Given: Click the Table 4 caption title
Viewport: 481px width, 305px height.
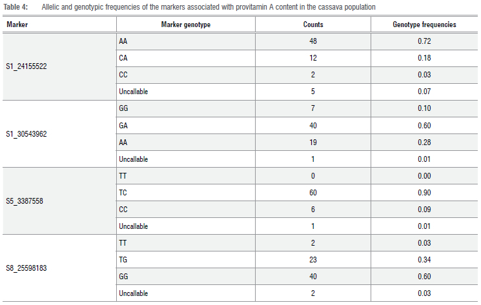Looking at the screenshot, I should pos(200,6).
